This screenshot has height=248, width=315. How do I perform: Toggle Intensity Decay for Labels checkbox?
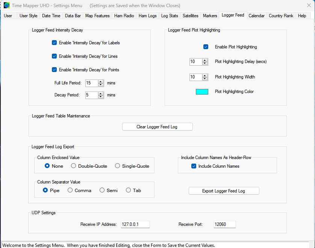point(54,43)
